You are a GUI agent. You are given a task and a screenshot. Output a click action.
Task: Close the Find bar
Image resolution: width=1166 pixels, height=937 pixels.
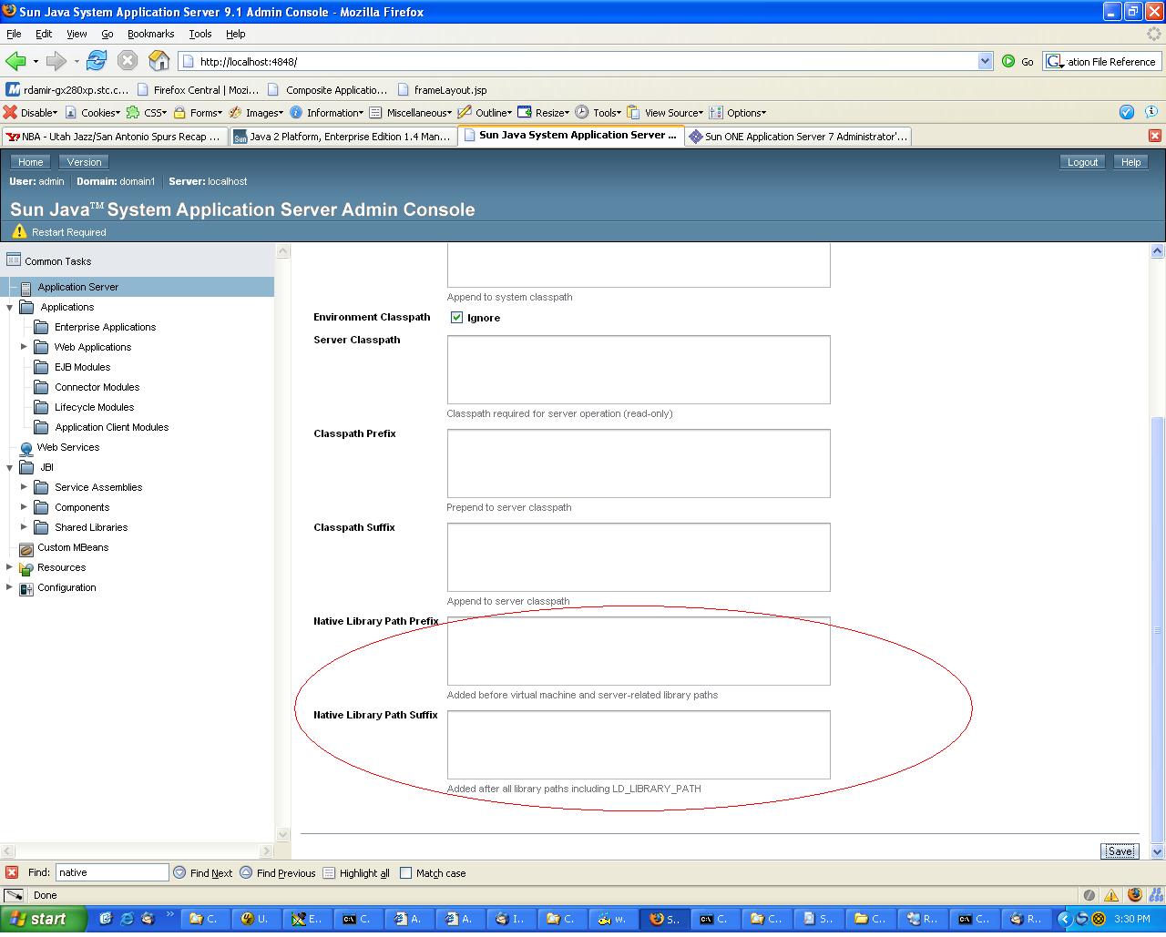12,872
